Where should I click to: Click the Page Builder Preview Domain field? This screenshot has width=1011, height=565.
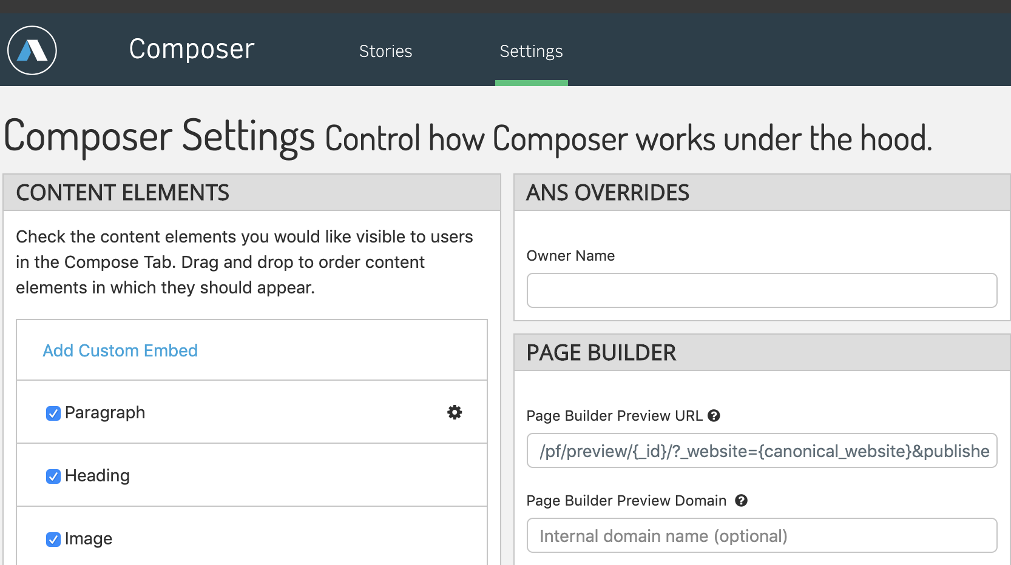(x=762, y=535)
